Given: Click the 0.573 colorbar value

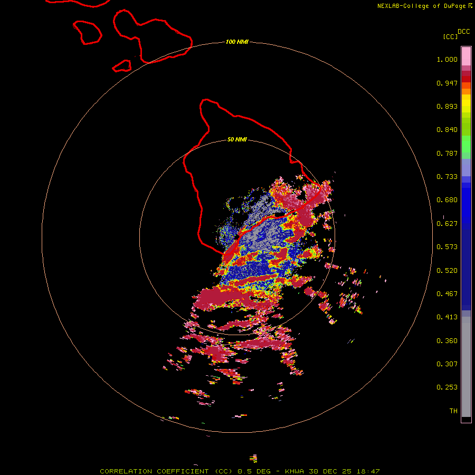Looking at the screenshot, I should click(x=447, y=247).
